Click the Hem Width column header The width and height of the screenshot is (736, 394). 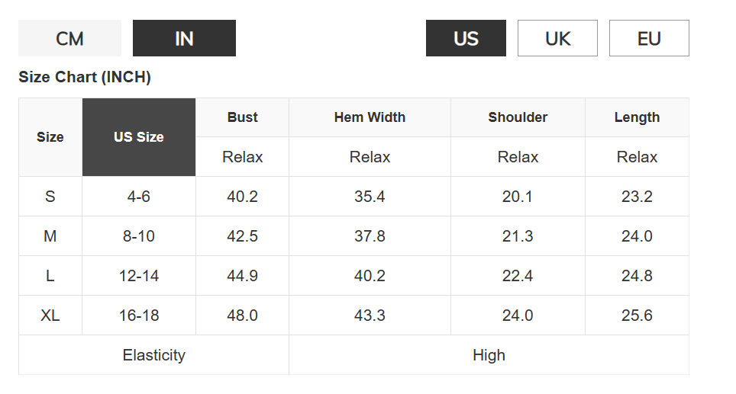coord(370,117)
